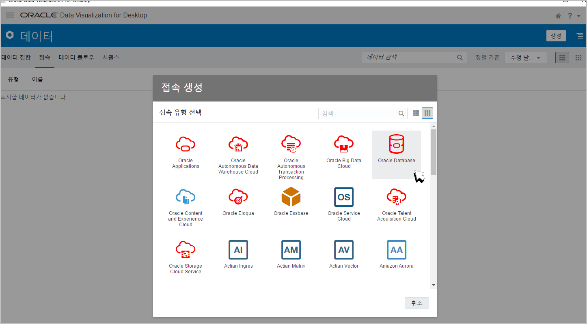Select Oracle Service Cloud connection

click(344, 205)
